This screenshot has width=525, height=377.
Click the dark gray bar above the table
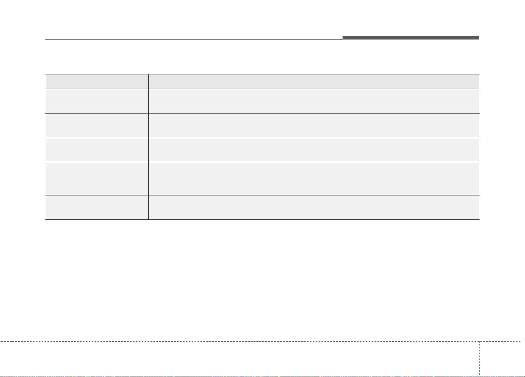(x=411, y=38)
